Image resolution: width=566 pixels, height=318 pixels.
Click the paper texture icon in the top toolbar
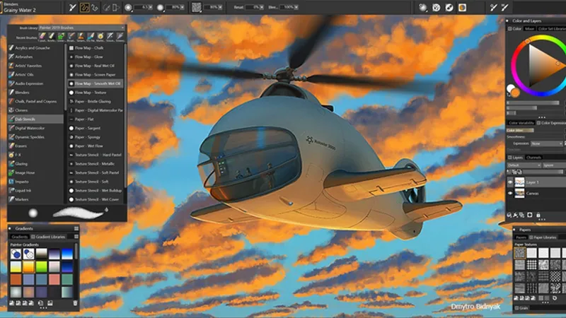[197, 8]
